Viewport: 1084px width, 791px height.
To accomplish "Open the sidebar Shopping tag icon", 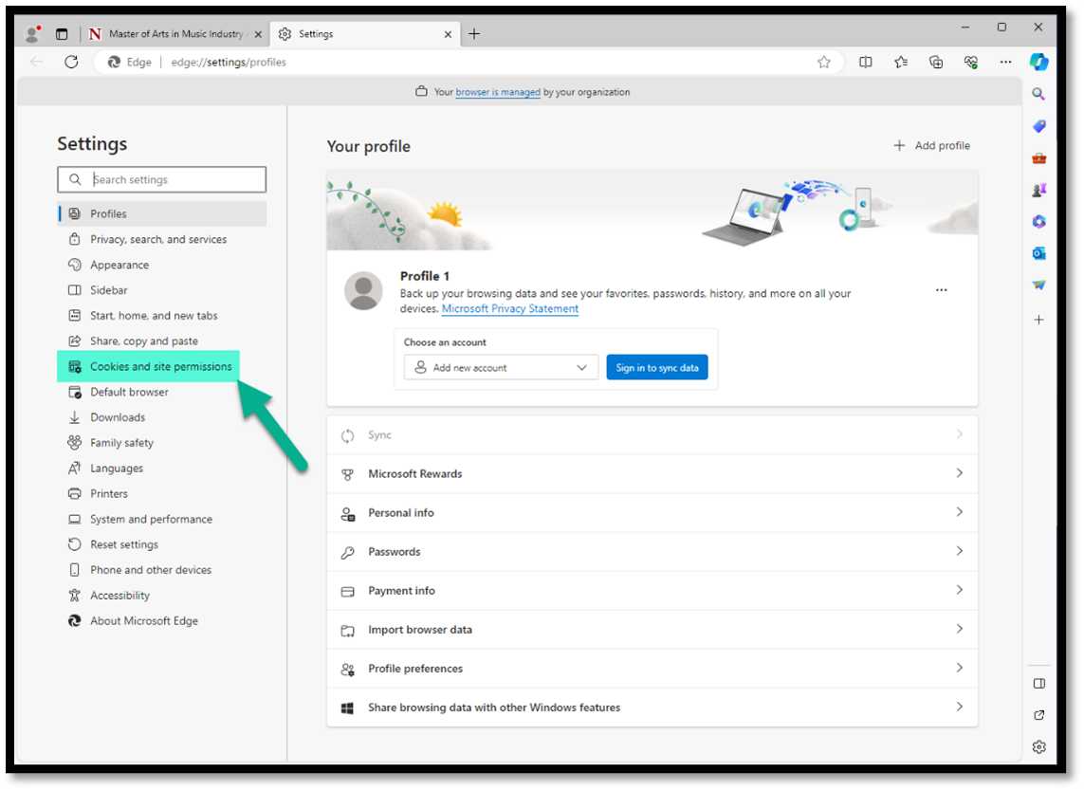I will coord(1039,126).
